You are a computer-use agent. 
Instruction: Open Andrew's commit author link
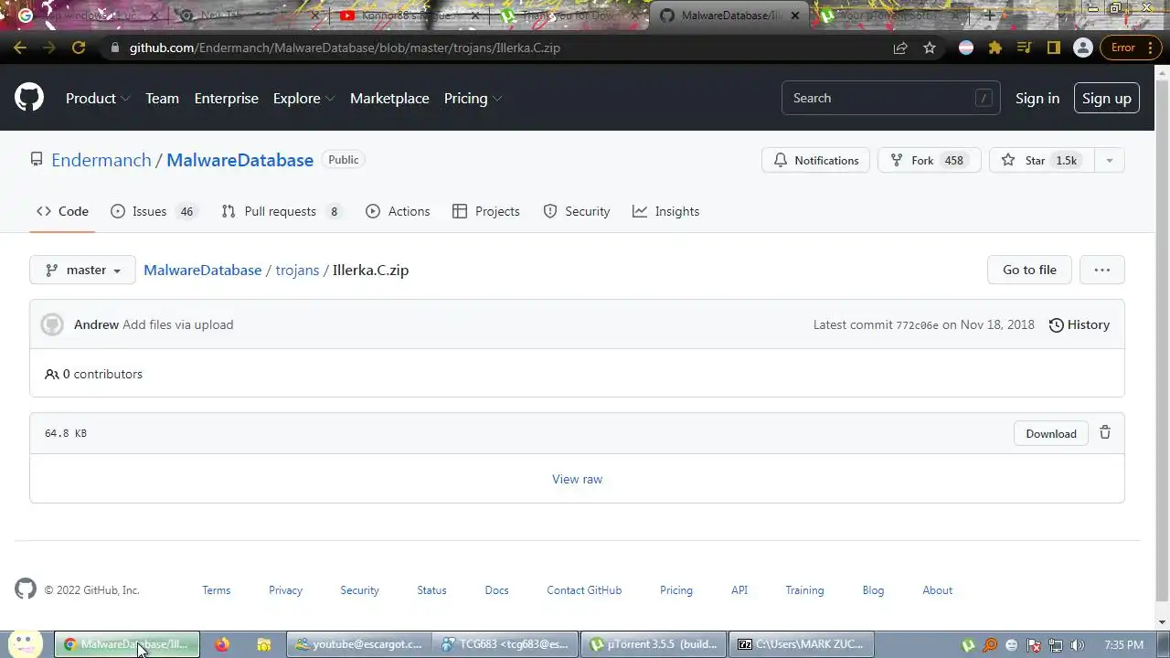[96, 324]
